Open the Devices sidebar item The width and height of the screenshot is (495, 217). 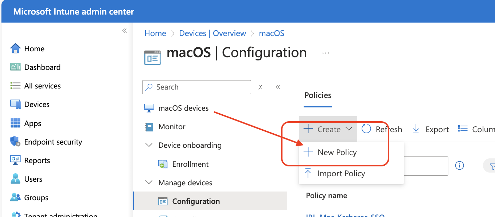pyautogui.click(x=36, y=104)
